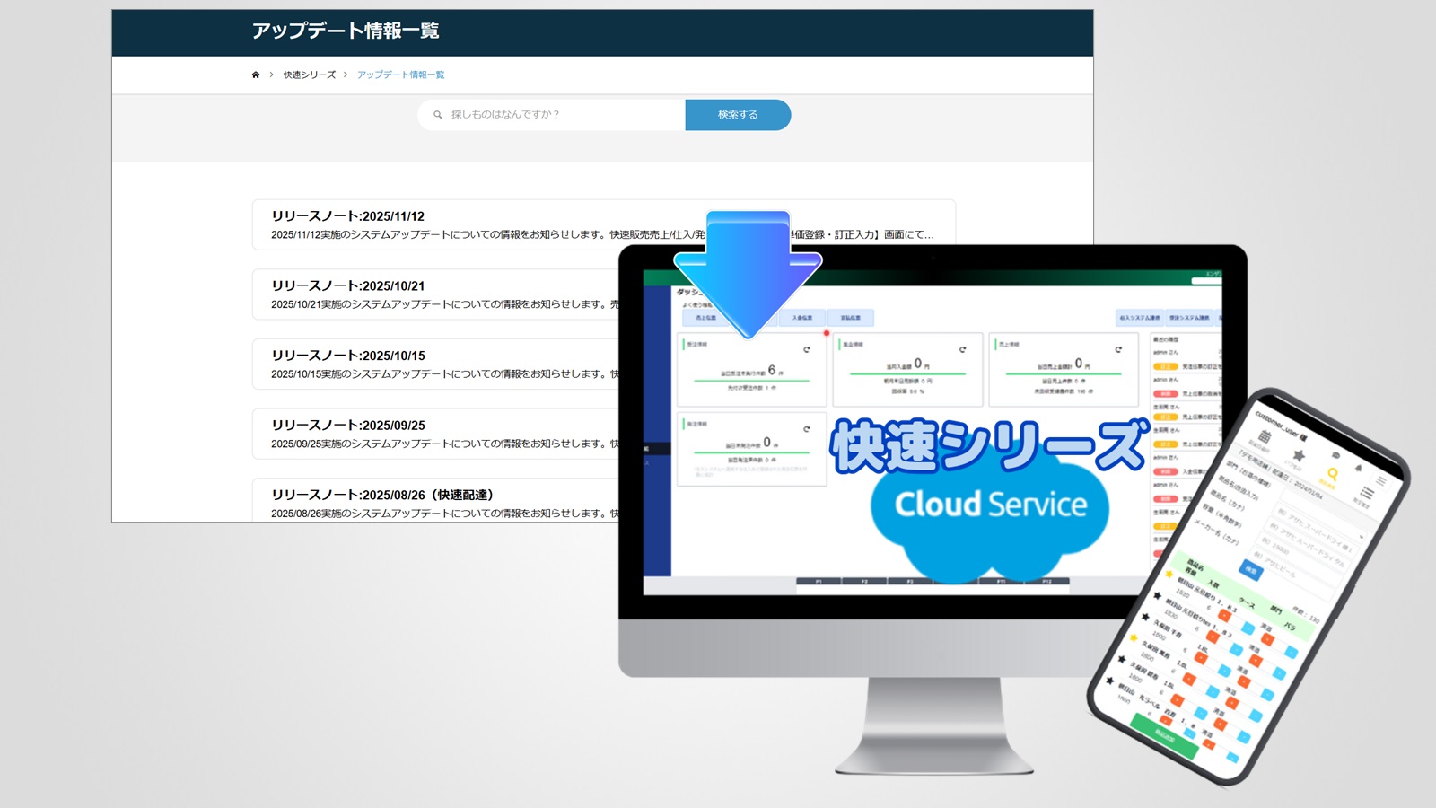Tap the star favorites icon in the phone header
Viewport: 1436px width, 808px height.
coord(1299,455)
